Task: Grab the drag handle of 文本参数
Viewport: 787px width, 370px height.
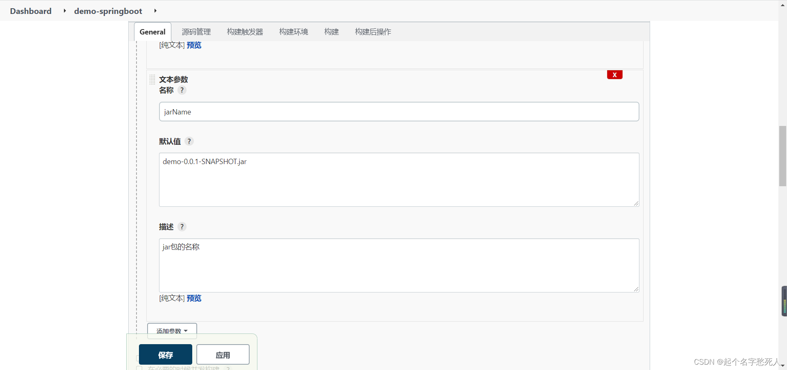Action: (x=152, y=79)
